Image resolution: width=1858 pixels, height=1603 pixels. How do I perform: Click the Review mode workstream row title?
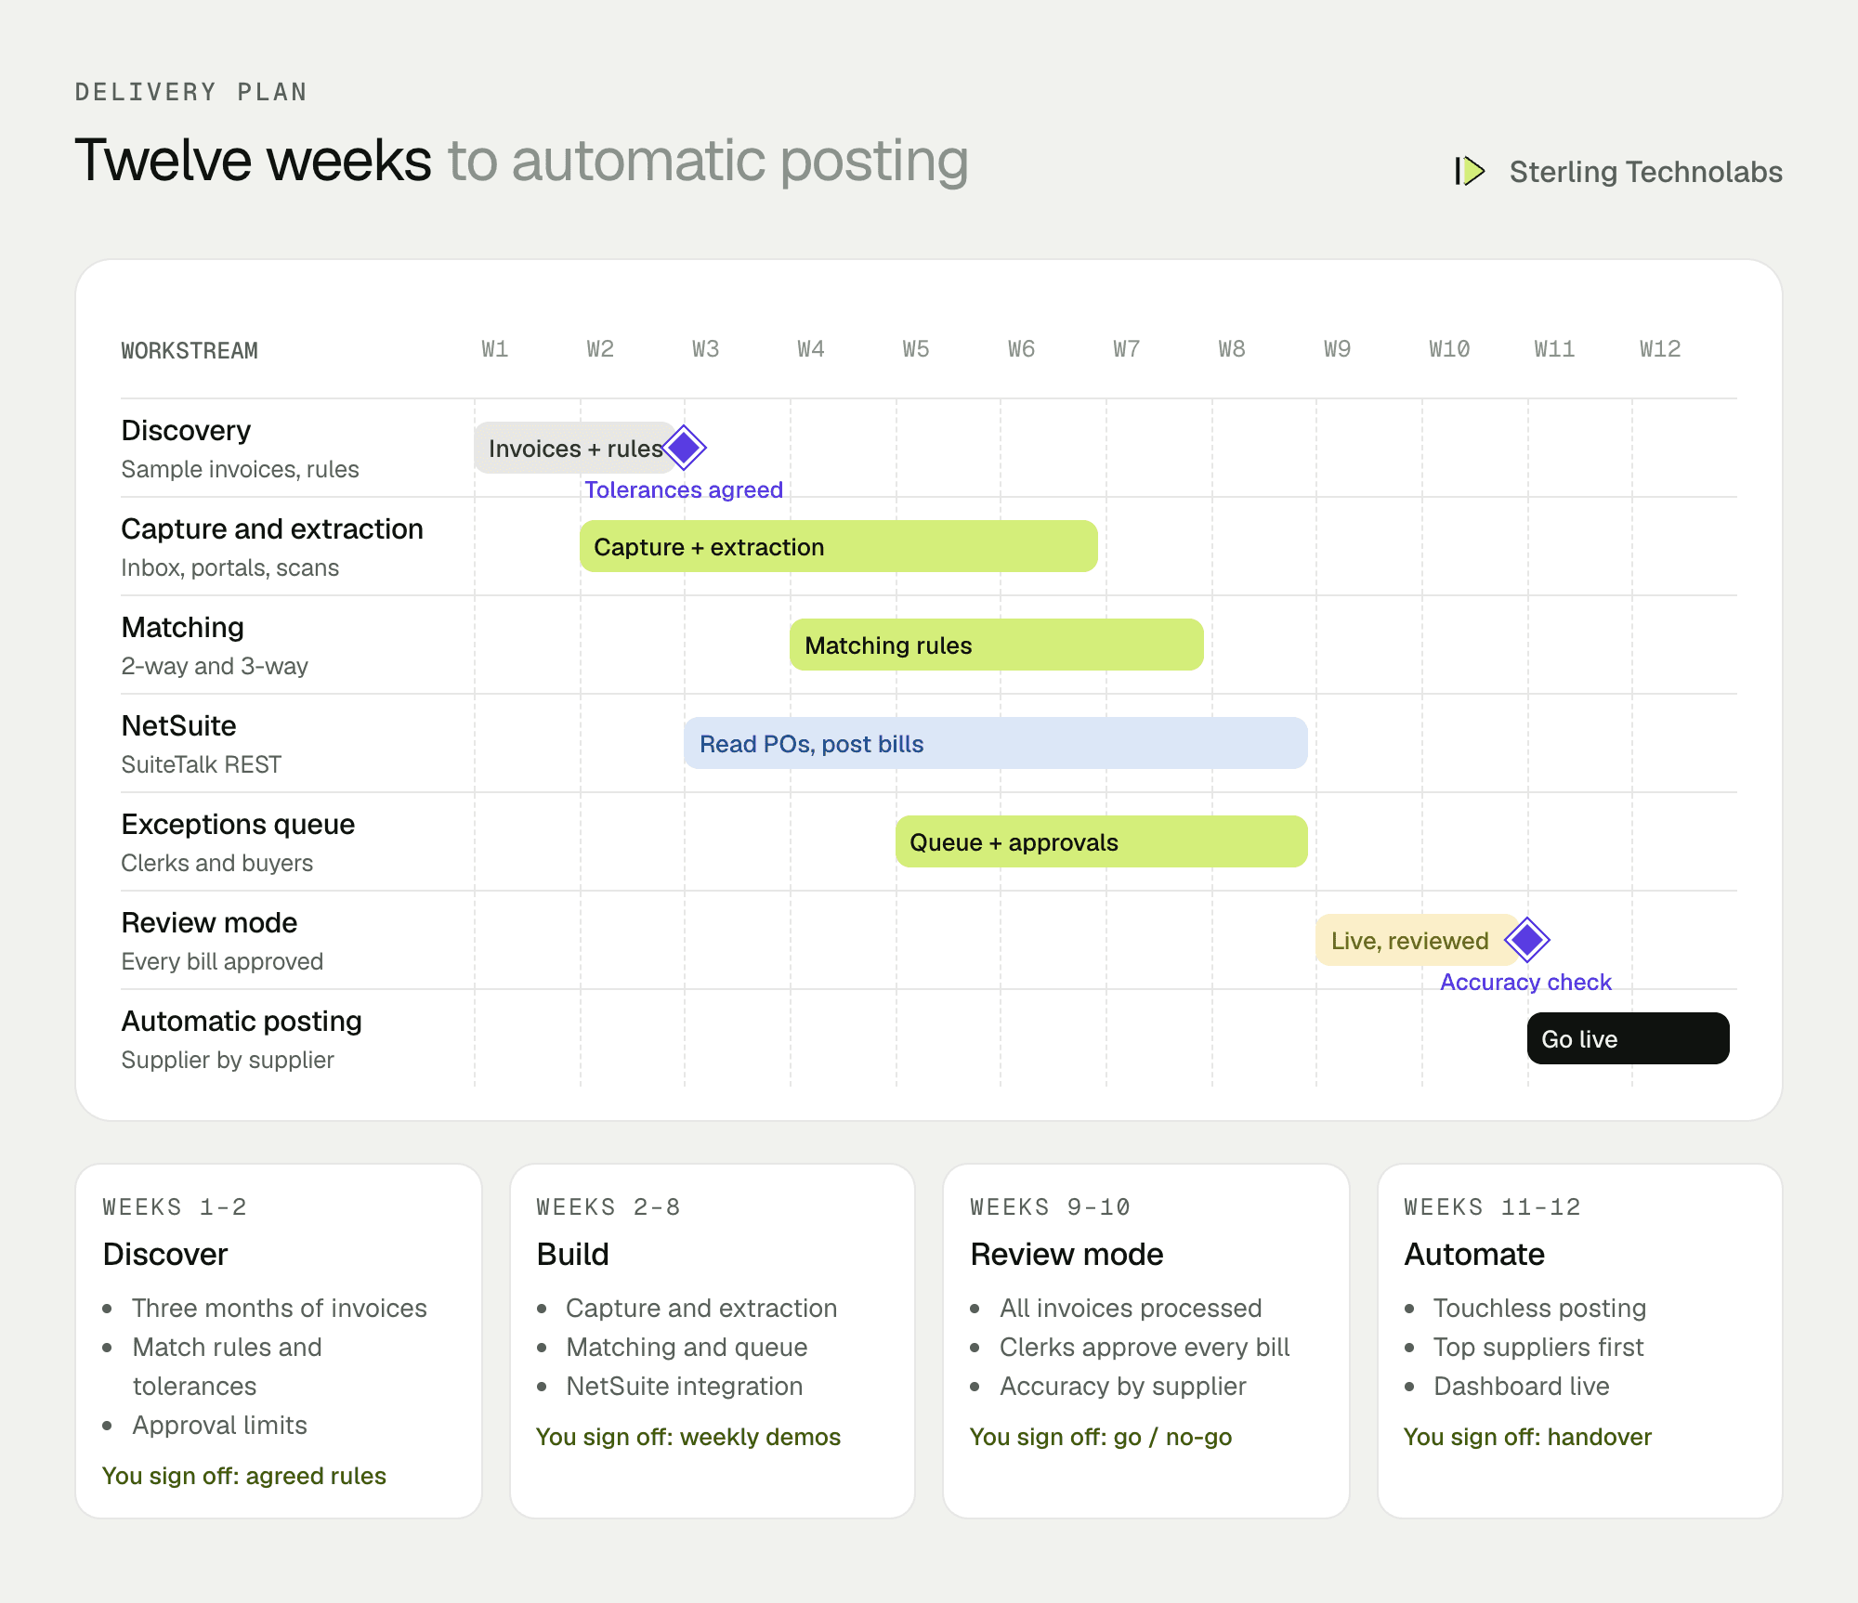(x=210, y=922)
